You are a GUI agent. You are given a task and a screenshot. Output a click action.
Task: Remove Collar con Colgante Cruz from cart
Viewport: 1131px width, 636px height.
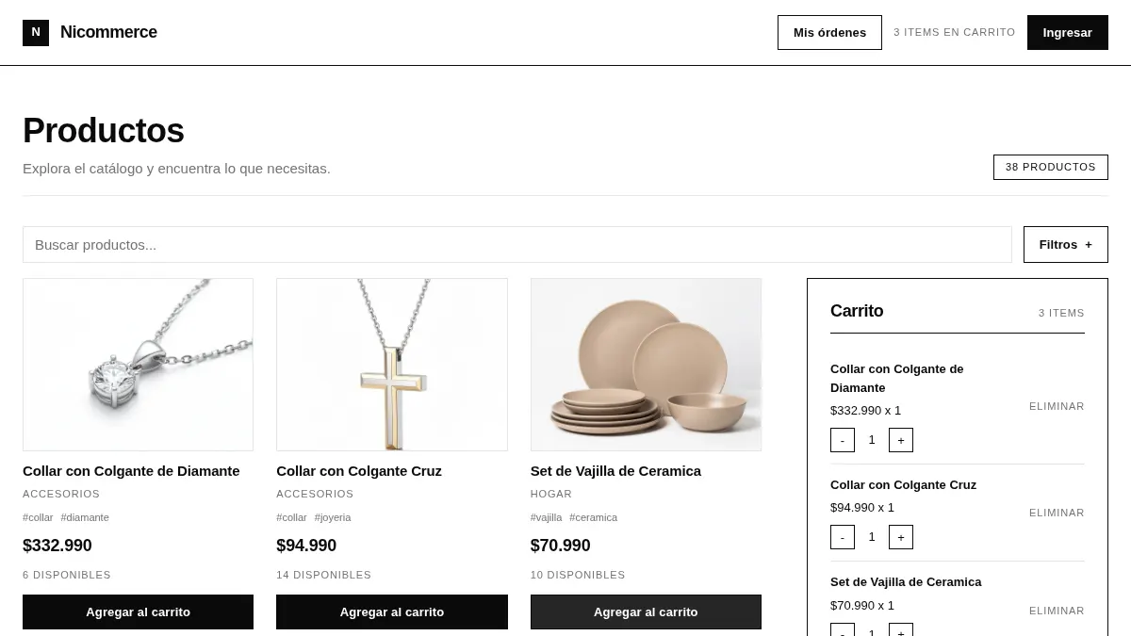(1057, 513)
